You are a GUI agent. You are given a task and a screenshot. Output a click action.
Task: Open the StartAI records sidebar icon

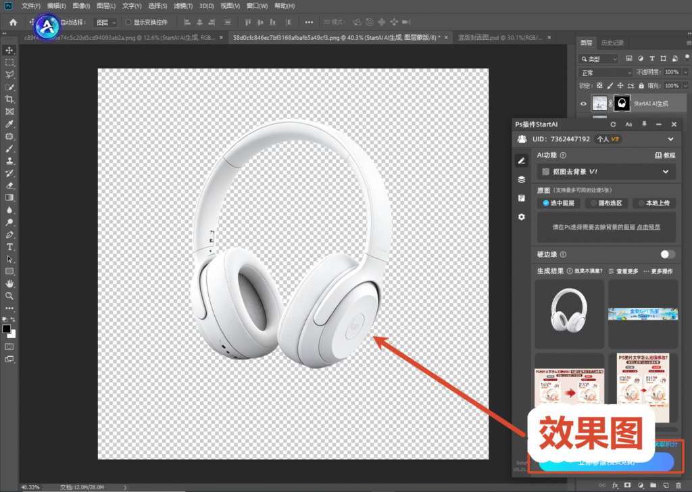522,198
